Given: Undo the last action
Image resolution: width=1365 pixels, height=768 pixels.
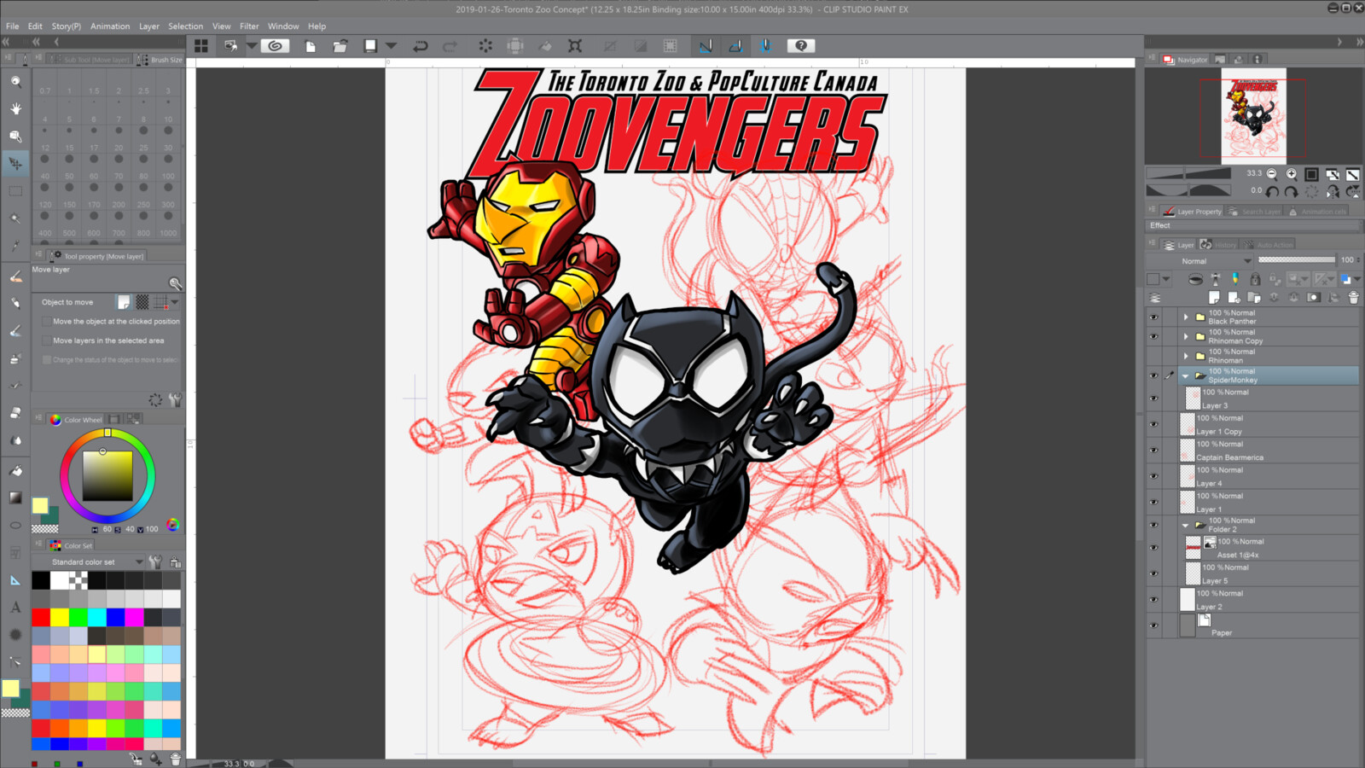Looking at the screenshot, I should [x=421, y=46].
